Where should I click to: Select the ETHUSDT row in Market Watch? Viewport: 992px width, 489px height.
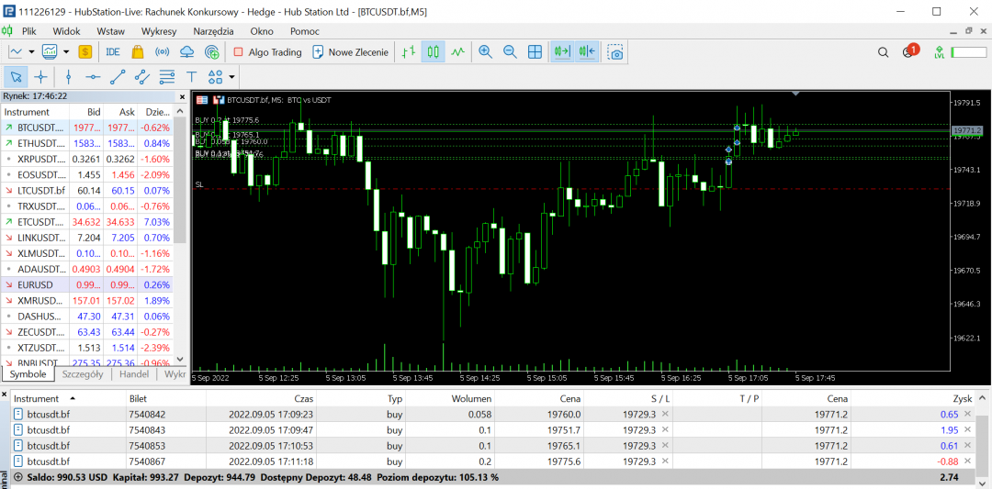(41, 143)
